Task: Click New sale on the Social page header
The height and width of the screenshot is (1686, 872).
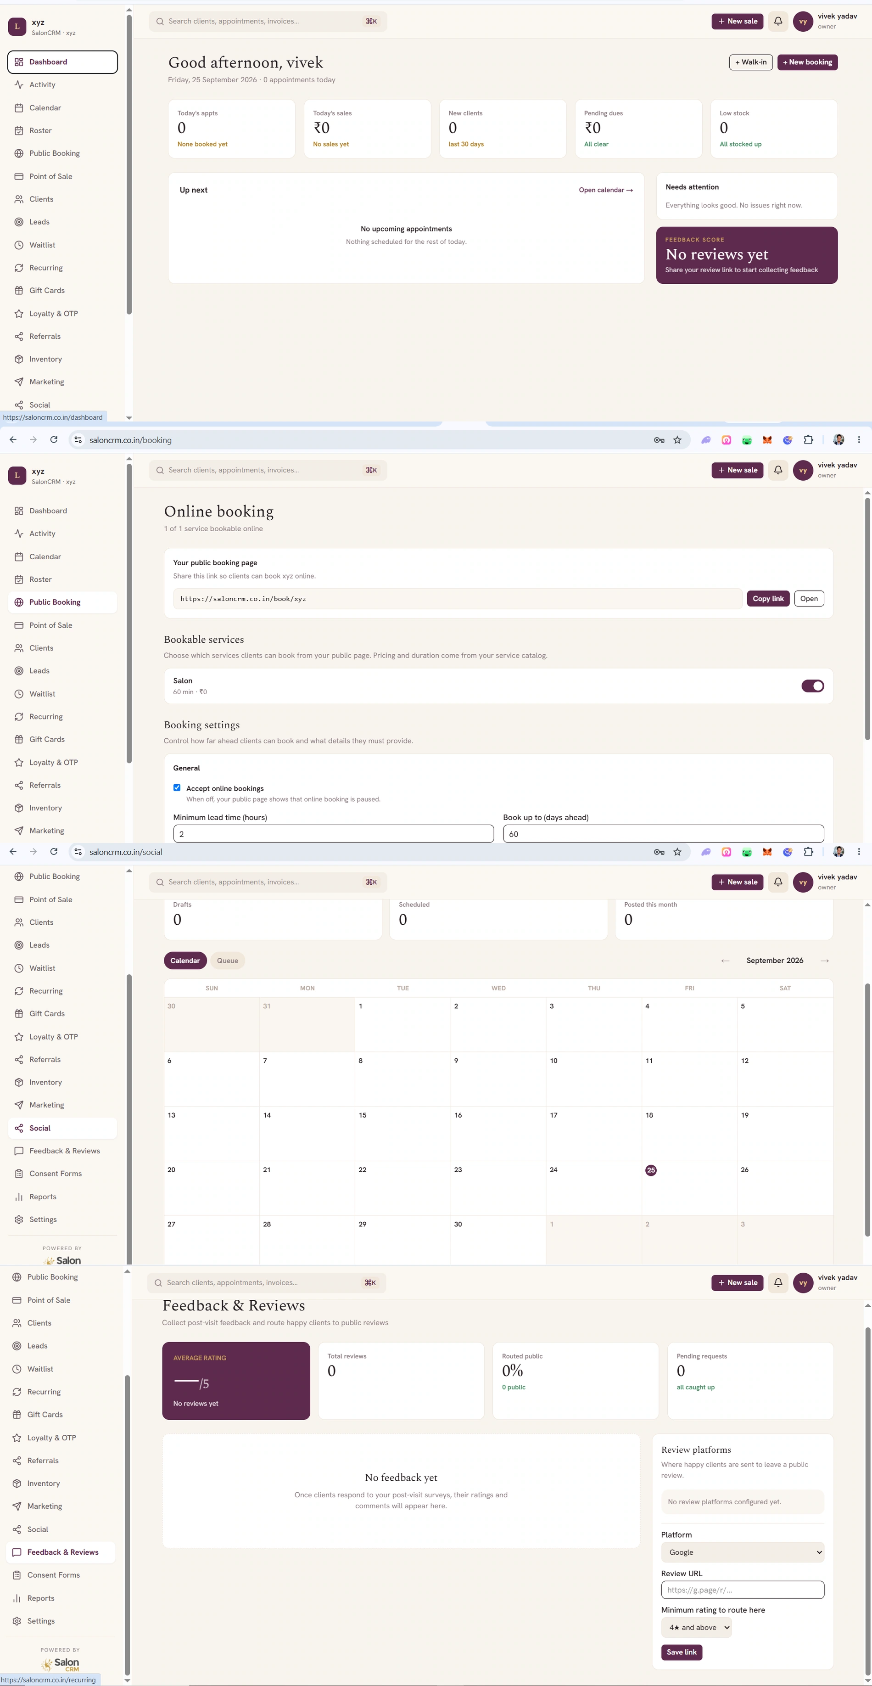Action: pos(737,882)
